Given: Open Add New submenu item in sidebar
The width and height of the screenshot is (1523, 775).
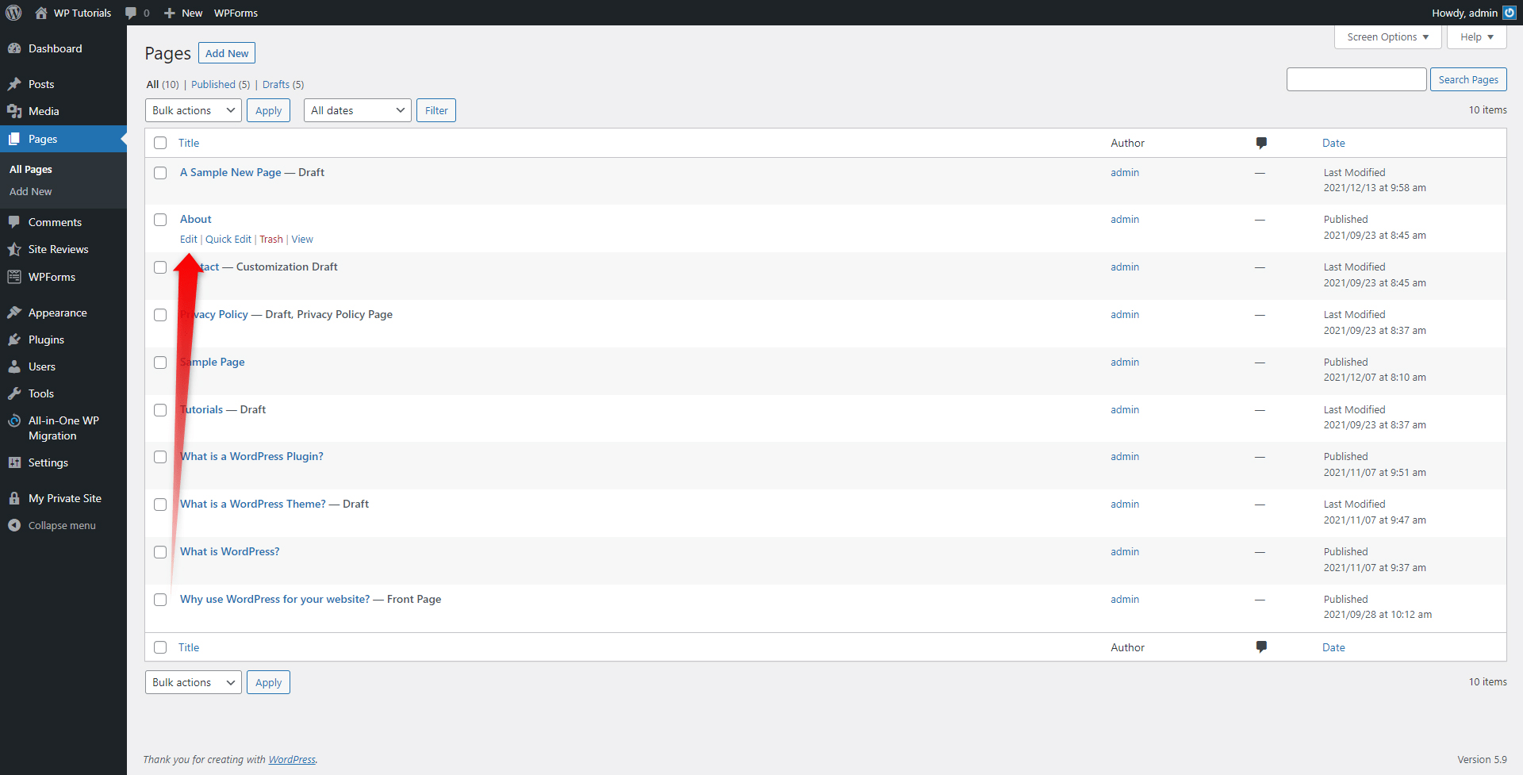Looking at the screenshot, I should click(31, 191).
